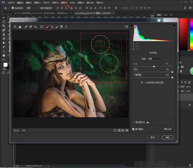
Task: Click the 确定 button
Action: pyautogui.click(x=168, y=137)
